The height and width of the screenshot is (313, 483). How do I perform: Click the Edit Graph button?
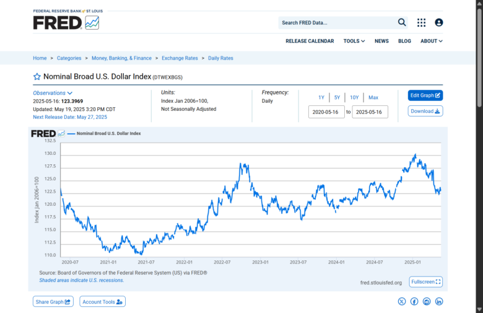(425, 95)
